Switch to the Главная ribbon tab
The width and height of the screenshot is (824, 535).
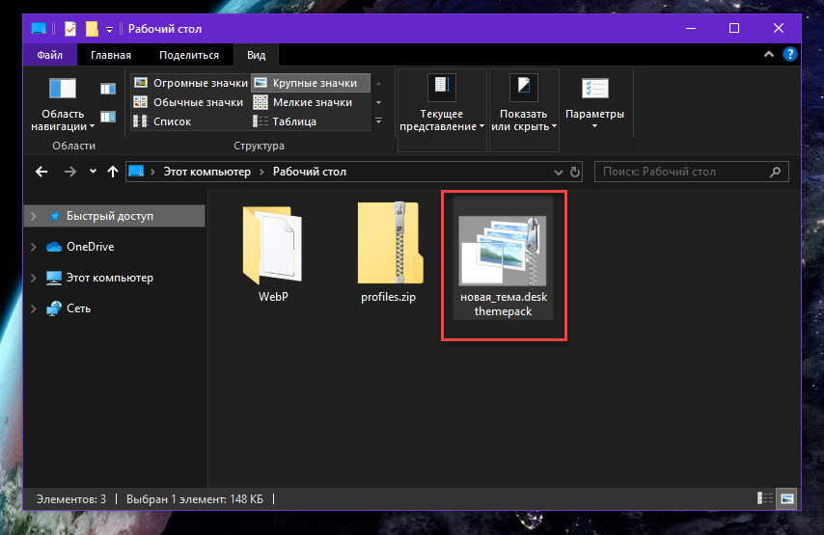[111, 55]
